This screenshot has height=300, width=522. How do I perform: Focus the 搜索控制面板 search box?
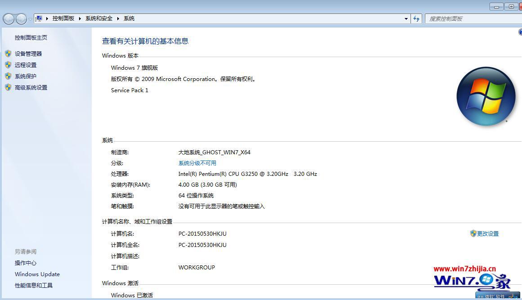[473, 18]
